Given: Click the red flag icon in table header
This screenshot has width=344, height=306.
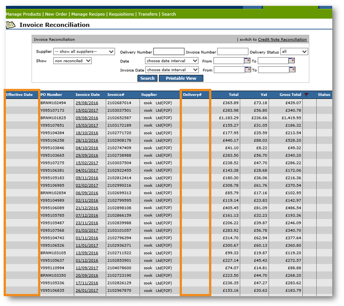Looking at the screenshot, I should 306,95.
